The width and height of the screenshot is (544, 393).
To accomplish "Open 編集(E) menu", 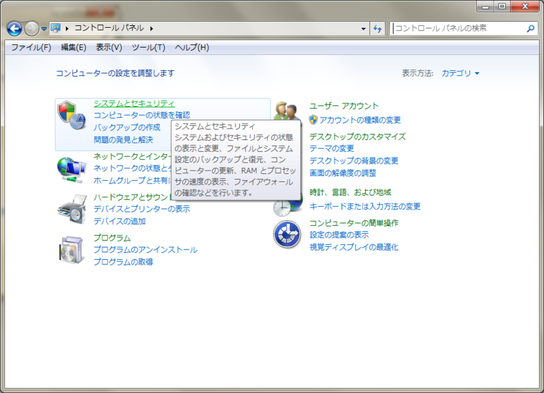I will pos(73,48).
